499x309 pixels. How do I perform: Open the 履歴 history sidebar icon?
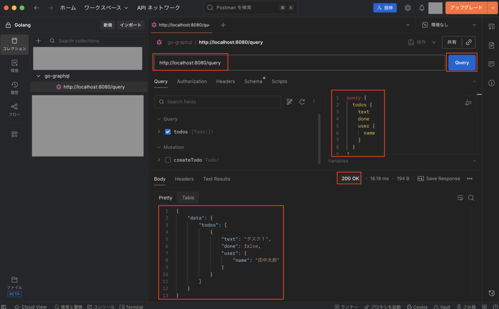pyautogui.click(x=15, y=87)
